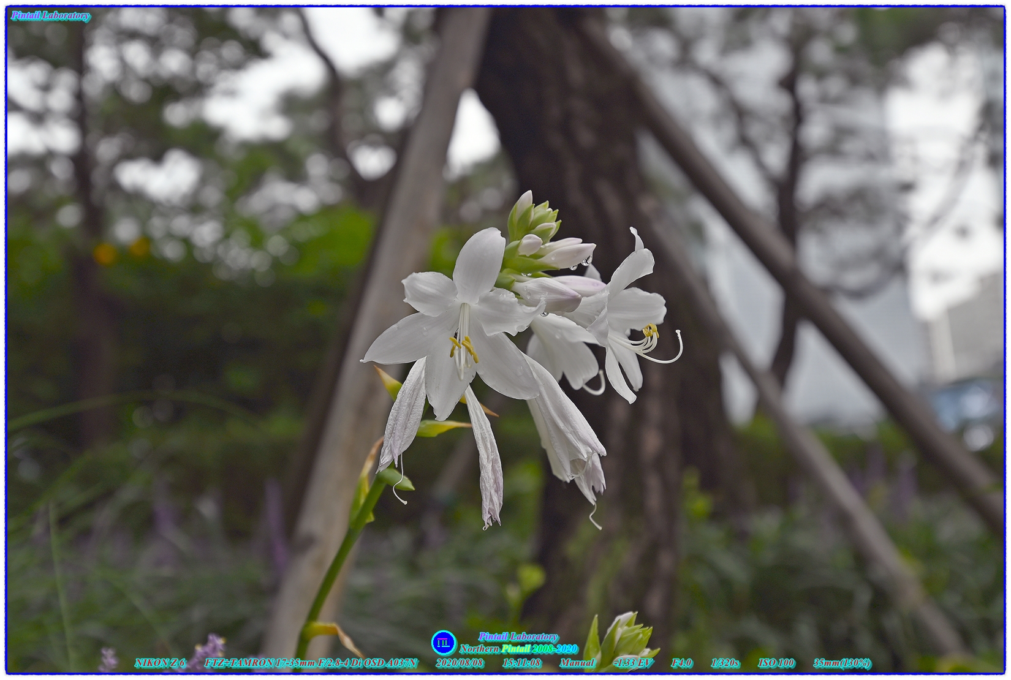The height and width of the screenshot is (680, 1011).
Task: Click the round blue logo badge at the bottom center
Action: 444,643
